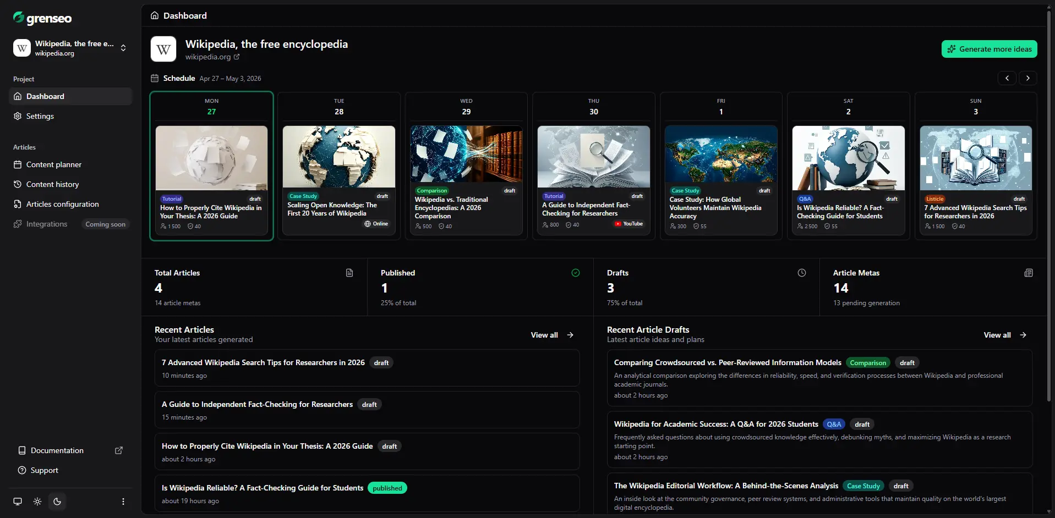Image resolution: width=1055 pixels, height=518 pixels.
Task: Open Sunday's 7 Advanced Search Tips card title
Action: point(975,212)
